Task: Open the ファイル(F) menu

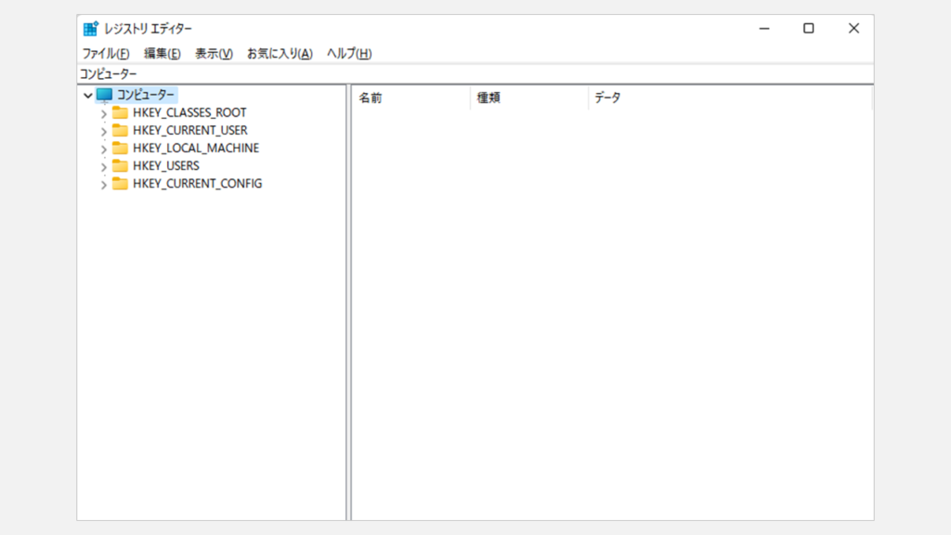Action: pyautogui.click(x=106, y=54)
